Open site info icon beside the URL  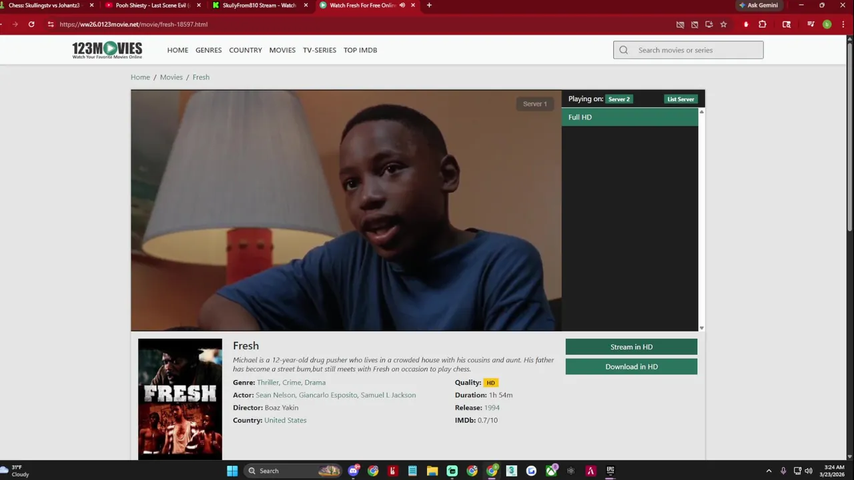50,24
